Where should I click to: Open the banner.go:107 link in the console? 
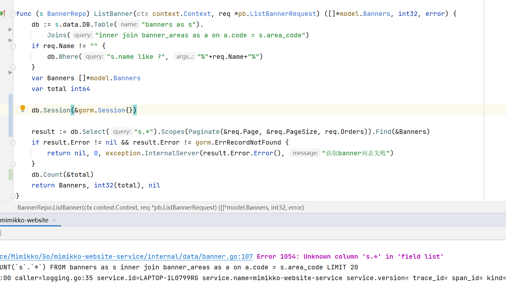[126, 257]
